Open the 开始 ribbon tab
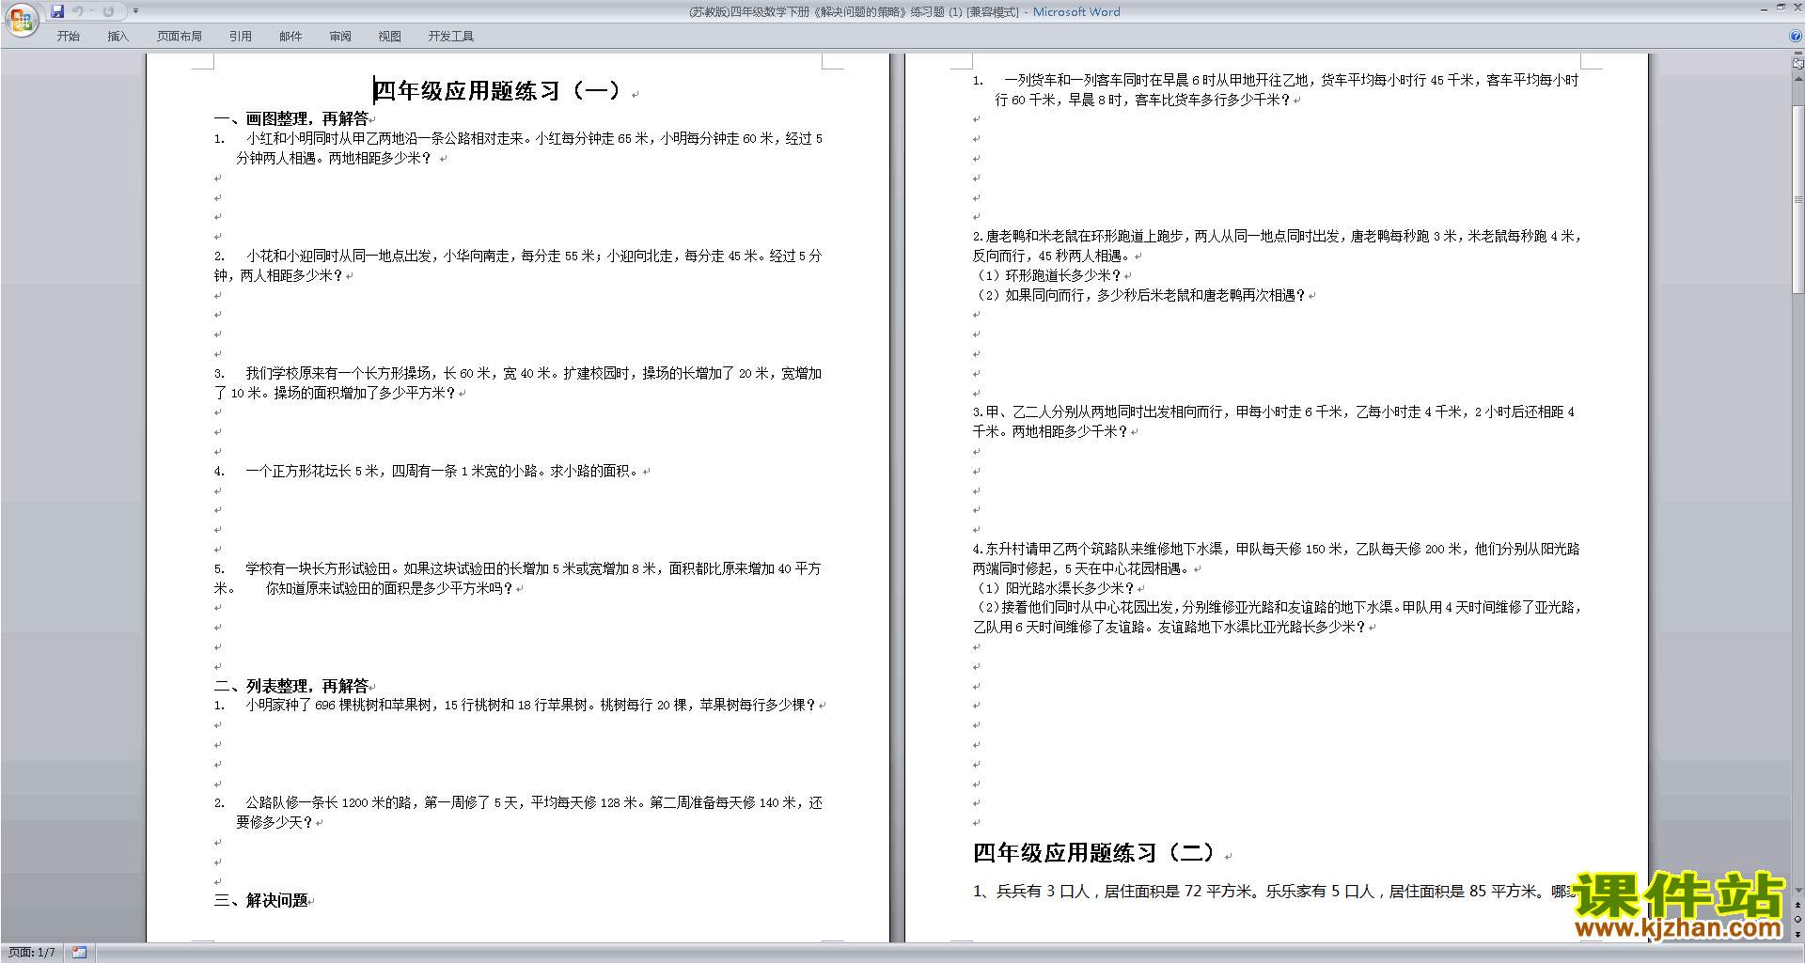 click(68, 37)
